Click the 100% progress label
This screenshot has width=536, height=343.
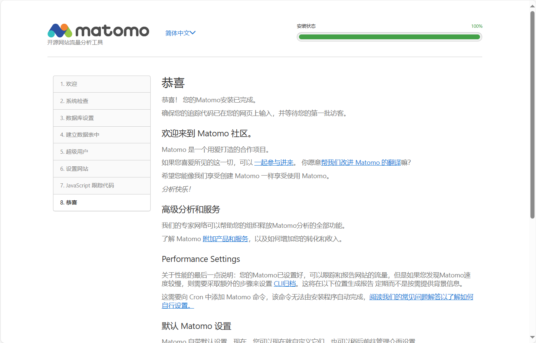(x=477, y=26)
